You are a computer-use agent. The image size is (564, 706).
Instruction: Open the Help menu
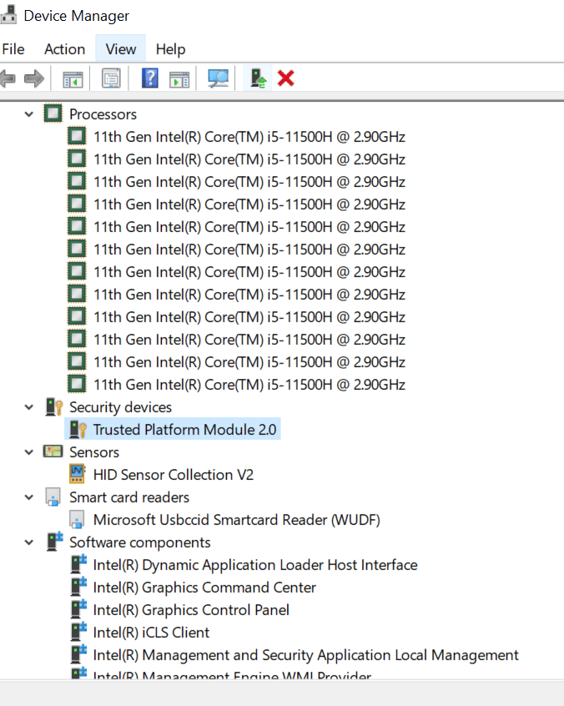pos(170,48)
